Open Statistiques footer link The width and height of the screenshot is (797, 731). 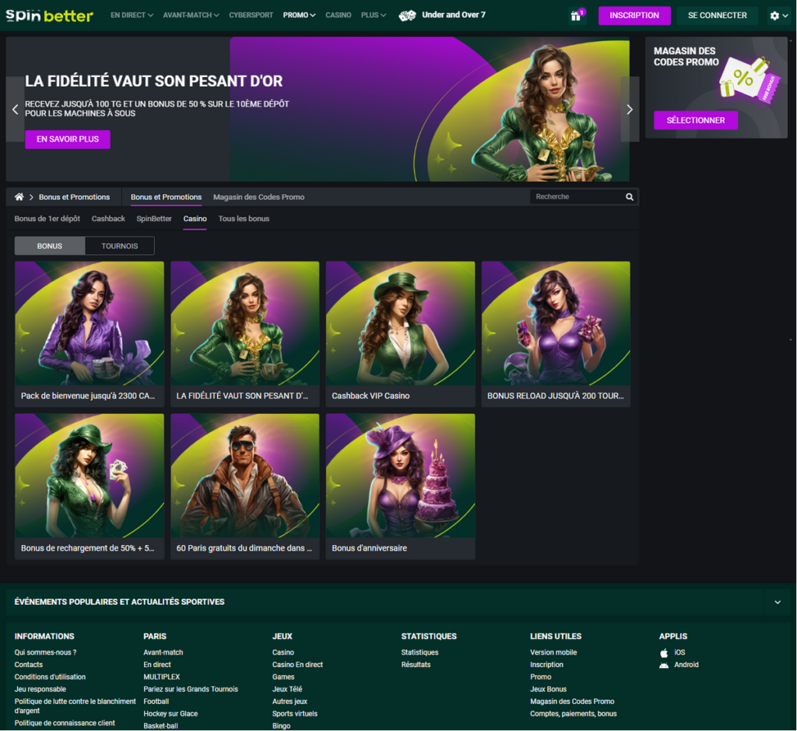tap(420, 652)
